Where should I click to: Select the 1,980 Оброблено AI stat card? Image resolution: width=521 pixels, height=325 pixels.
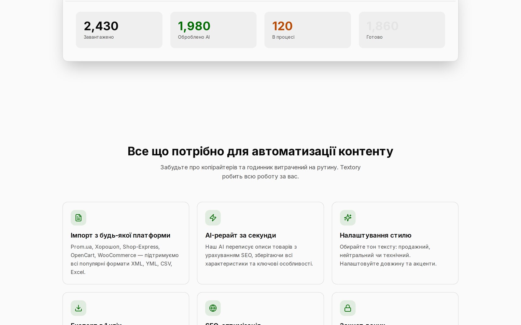point(213,30)
